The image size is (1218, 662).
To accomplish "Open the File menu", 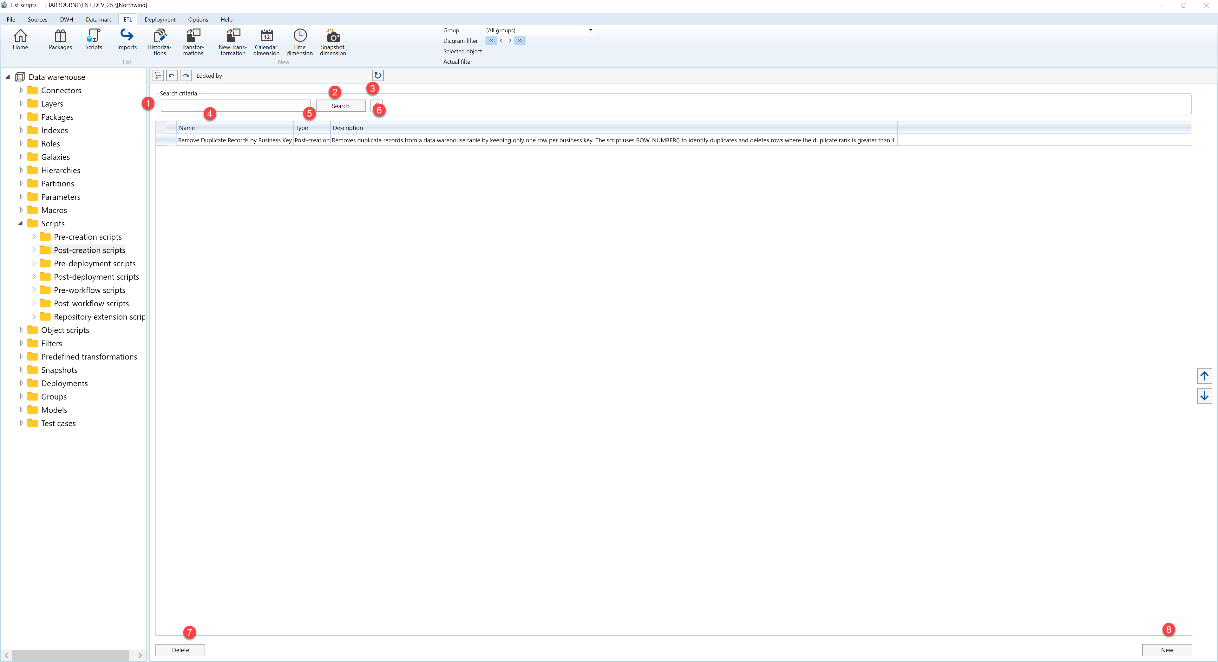I will 11,19.
